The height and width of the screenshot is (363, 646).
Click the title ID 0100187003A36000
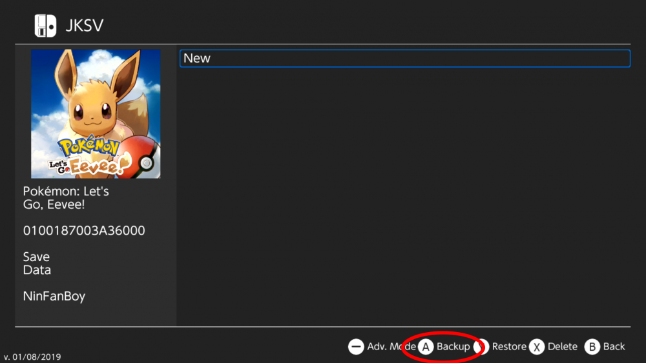84,230
